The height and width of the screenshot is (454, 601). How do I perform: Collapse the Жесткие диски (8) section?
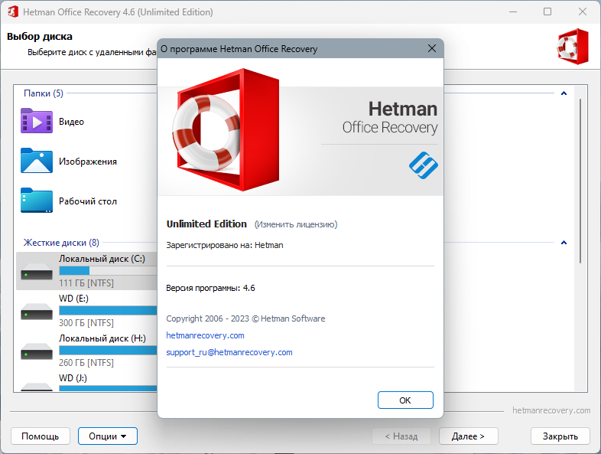tap(564, 243)
